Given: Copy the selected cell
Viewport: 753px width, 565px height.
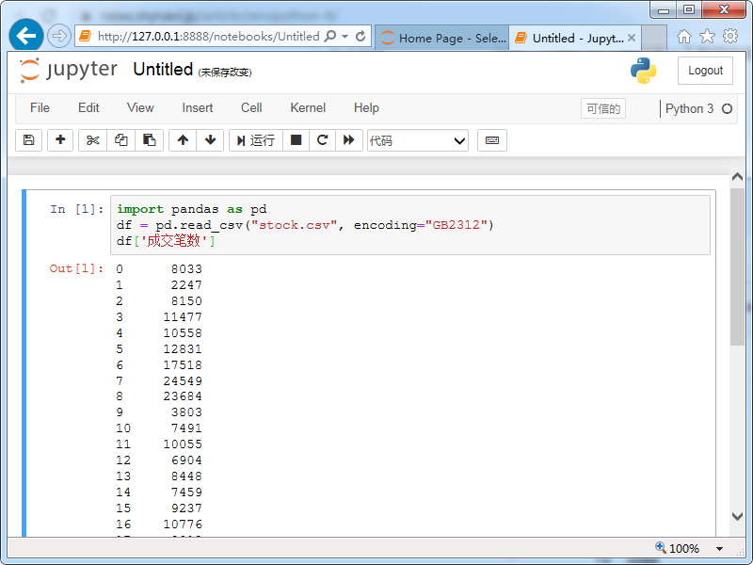Looking at the screenshot, I should (x=120, y=139).
